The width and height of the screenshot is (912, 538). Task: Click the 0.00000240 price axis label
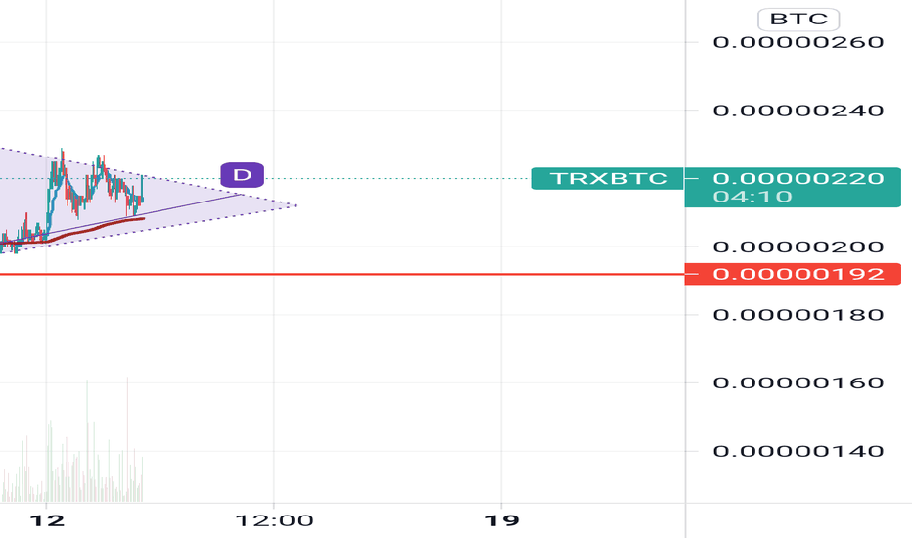tap(798, 110)
